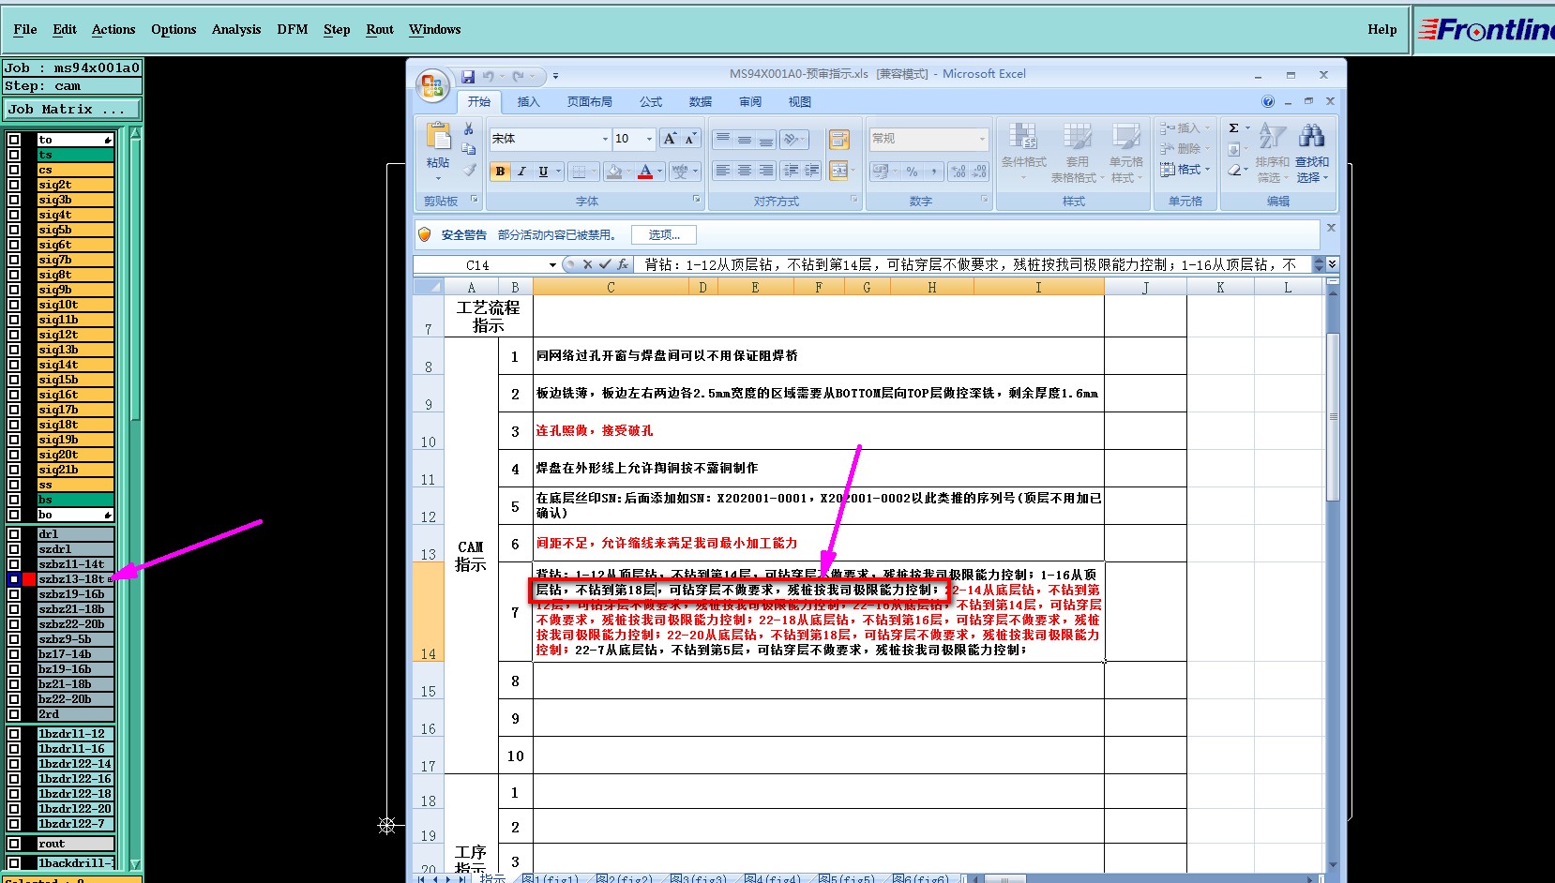Click the Excel Help question mark icon
The height and width of the screenshot is (883, 1555).
[x=1268, y=101]
